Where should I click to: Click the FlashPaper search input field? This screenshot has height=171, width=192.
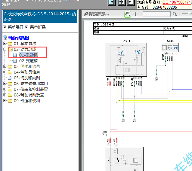[156, 14]
